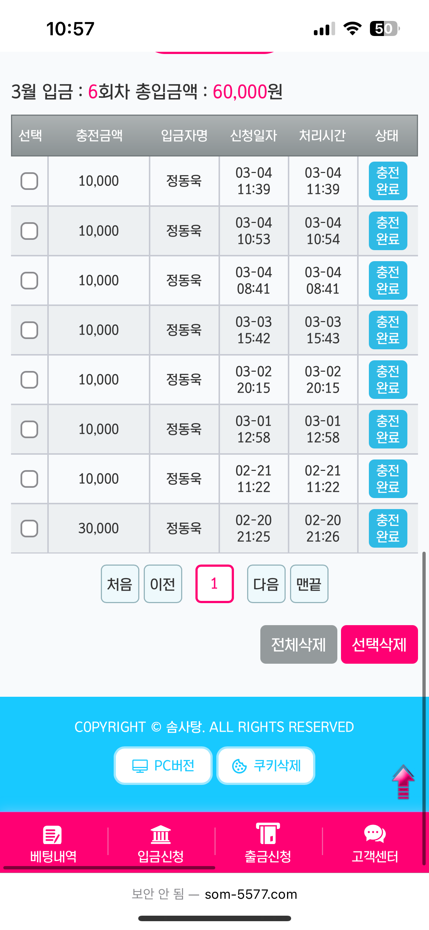429x930 pixels.
Task: Jump to the first page with 처음
Action: pos(120,584)
